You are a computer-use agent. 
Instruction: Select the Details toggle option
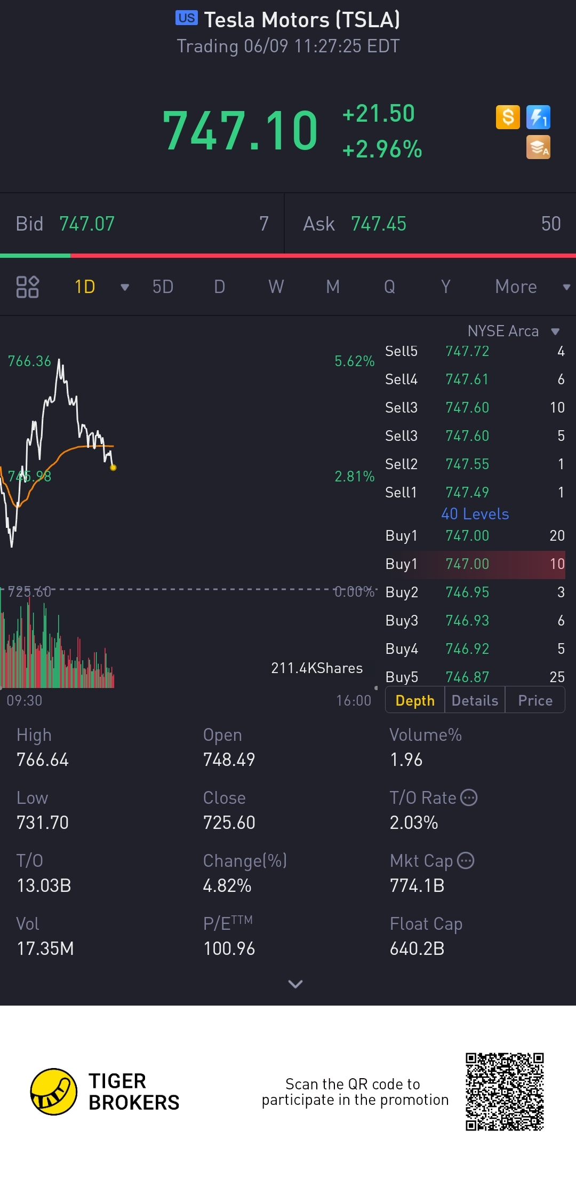(475, 700)
